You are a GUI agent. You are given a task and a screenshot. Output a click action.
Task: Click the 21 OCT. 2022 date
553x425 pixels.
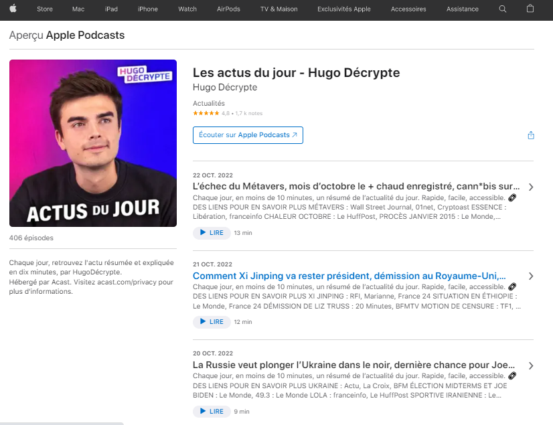(213, 264)
